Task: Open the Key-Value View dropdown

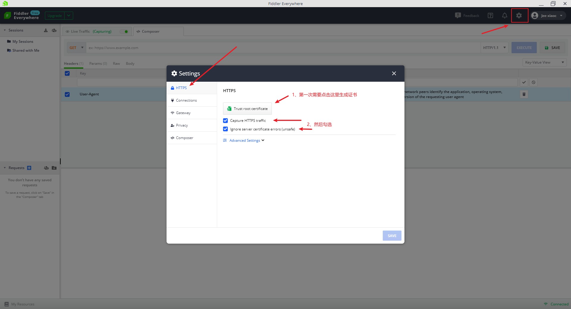Action: click(x=545, y=62)
